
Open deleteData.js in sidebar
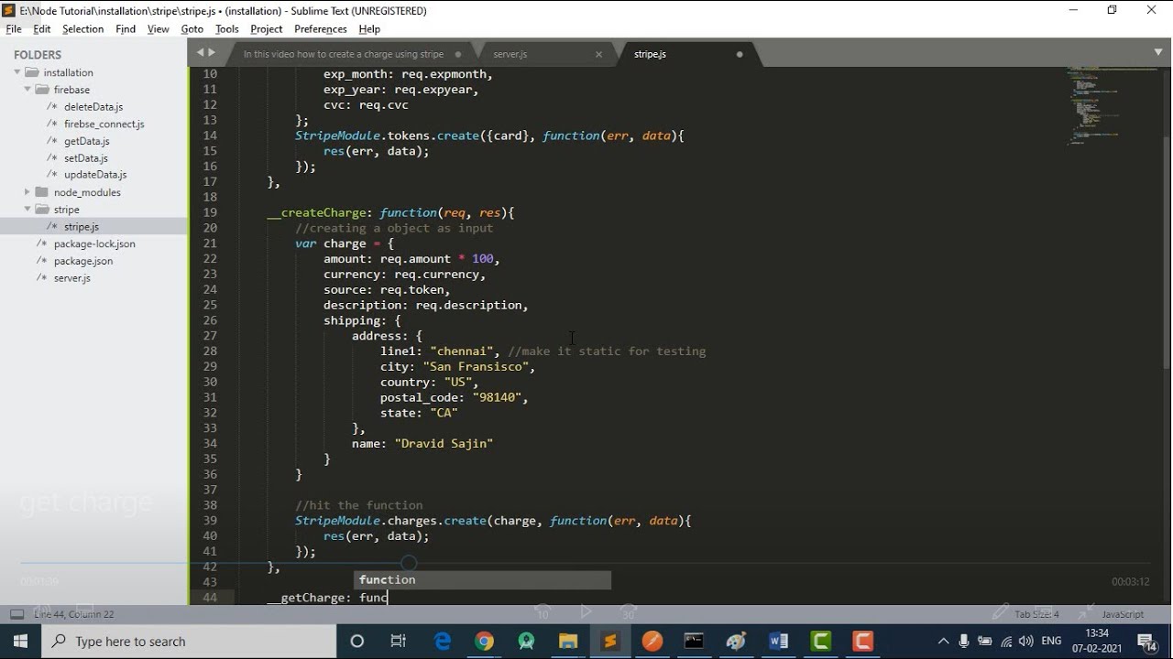click(x=93, y=107)
